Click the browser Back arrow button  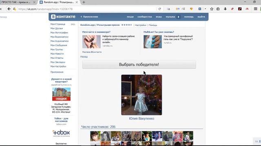(9, 9)
